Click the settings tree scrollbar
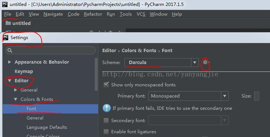Screen dimensions: 270x137 pyautogui.click(x=96, y=74)
